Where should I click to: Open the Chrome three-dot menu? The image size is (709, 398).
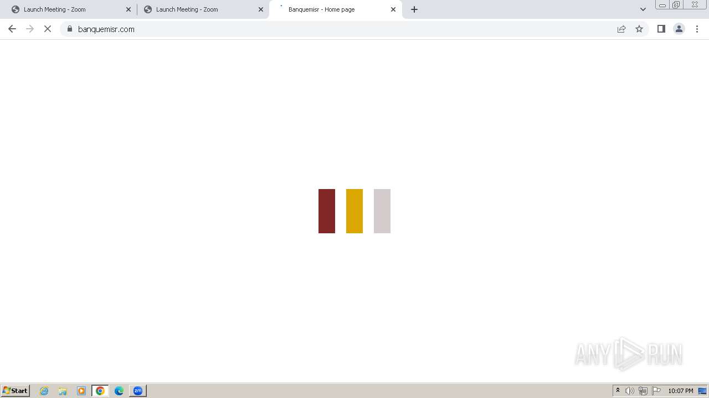click(697, 29)
